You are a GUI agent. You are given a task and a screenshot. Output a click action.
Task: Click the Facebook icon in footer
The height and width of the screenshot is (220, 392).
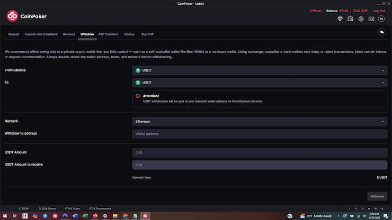pyautogui.click(x=356, y=208)
